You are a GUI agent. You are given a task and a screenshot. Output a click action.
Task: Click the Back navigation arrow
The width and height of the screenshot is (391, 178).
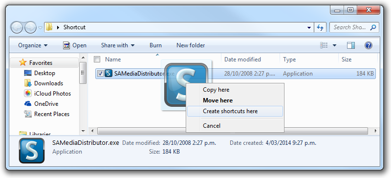17,27
